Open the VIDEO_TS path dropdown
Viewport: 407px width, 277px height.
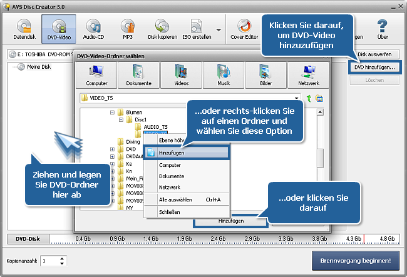(x=296, y=98)
